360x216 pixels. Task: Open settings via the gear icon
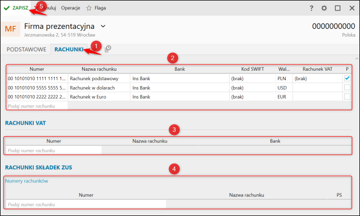point(324,8)
